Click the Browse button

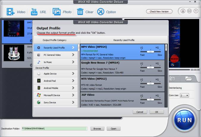[97, 129]
